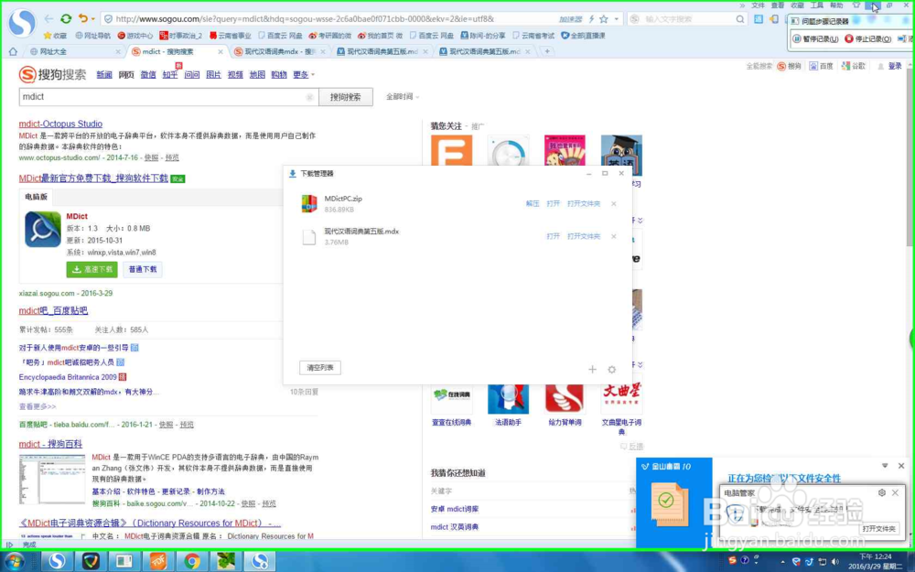Image resolution: width=915 pixels, height=572 pixels.
Task: Open the mdict-Octopus Studio result link
Action: 60,124
